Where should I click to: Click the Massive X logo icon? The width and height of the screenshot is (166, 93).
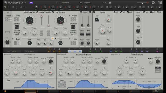coord(5,3)
